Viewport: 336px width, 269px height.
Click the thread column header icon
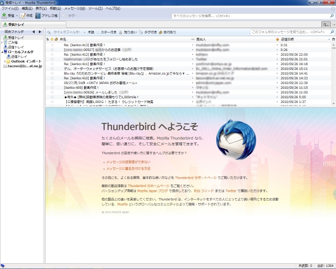coord(48,39)
